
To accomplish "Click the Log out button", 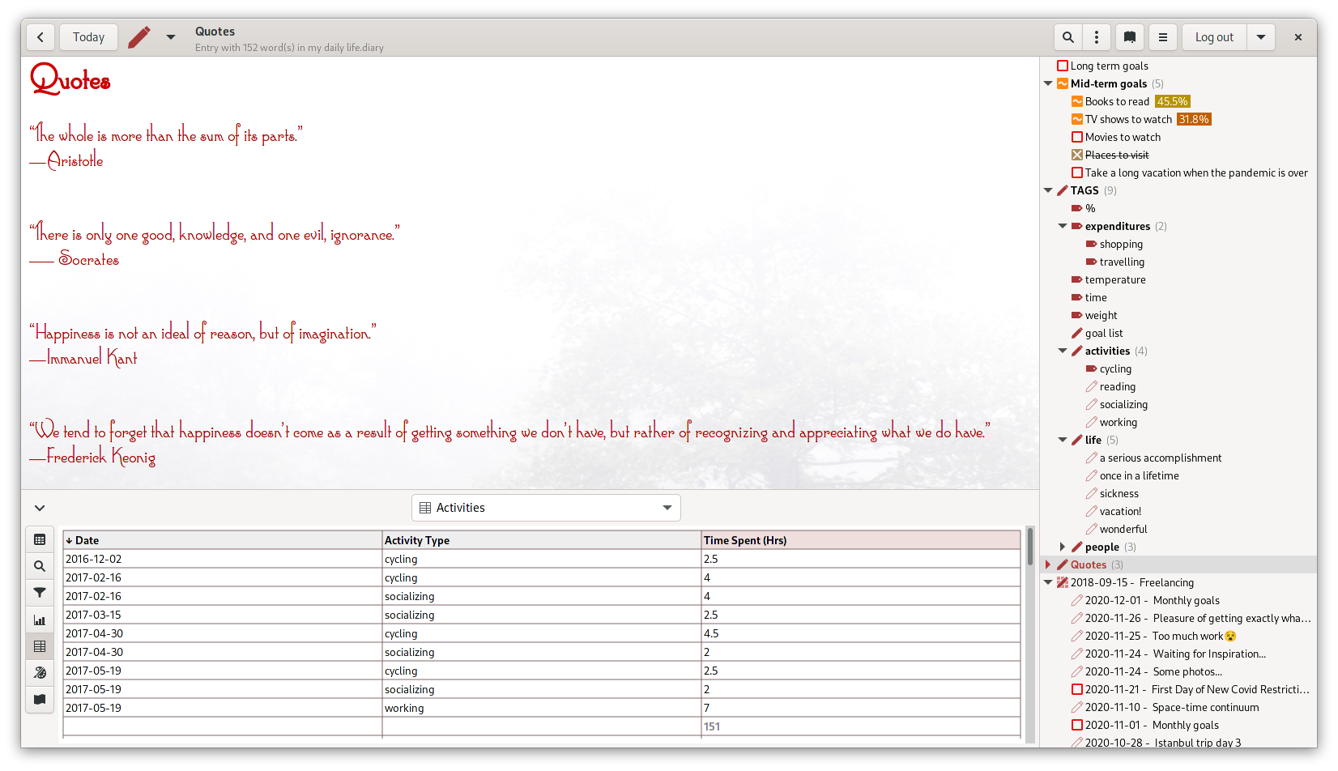I will [x=1214, y=37].
